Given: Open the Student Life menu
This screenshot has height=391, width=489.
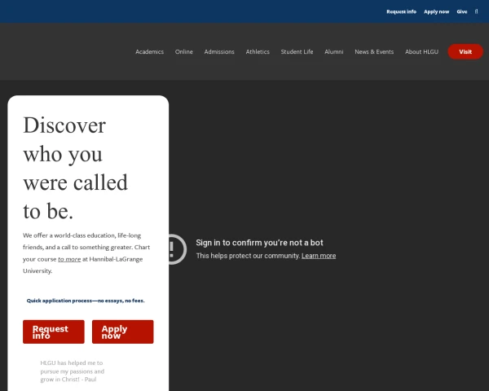Looking at the screenshot, I should (297, 52).
